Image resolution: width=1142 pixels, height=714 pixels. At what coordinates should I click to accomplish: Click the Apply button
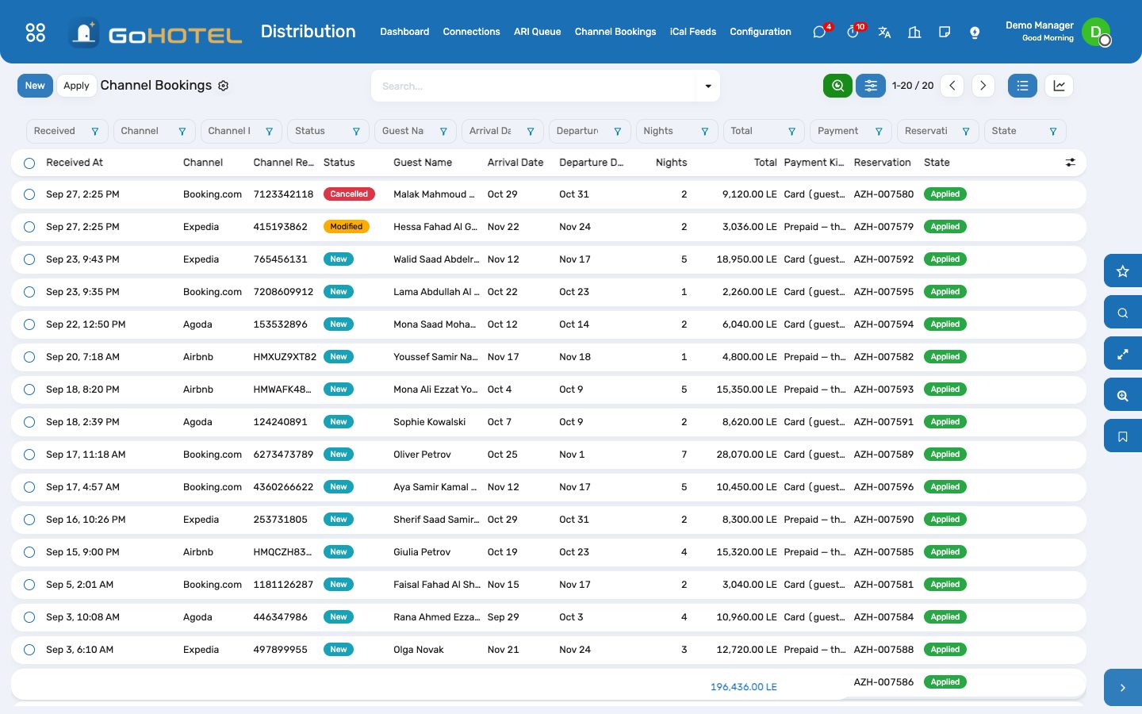[76, 86]
